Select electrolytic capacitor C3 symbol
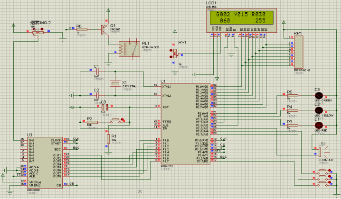The width and height of the screenshot is (341, 199). [104, 107]
